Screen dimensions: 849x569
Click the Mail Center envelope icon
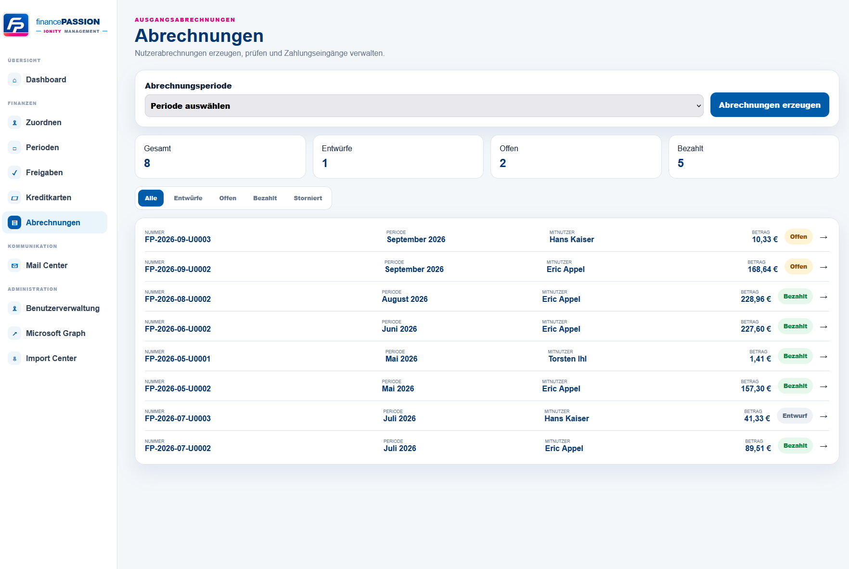pos(14,266)
